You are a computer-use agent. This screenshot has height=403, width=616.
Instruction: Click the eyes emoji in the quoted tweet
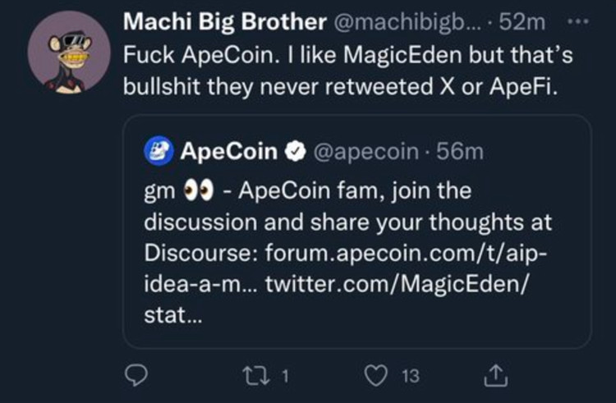pos(197,190)
